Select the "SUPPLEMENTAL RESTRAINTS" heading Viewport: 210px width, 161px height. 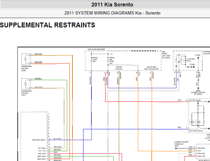(48, 25)
